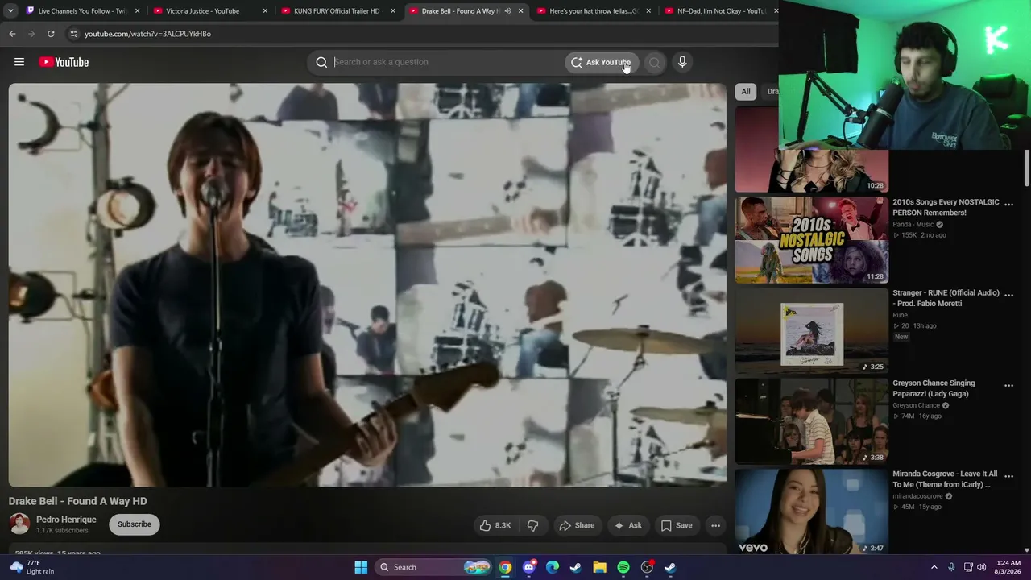
Task: Open the Miranda Cosgrove vevo thumbnail
Action: (811, 512)
